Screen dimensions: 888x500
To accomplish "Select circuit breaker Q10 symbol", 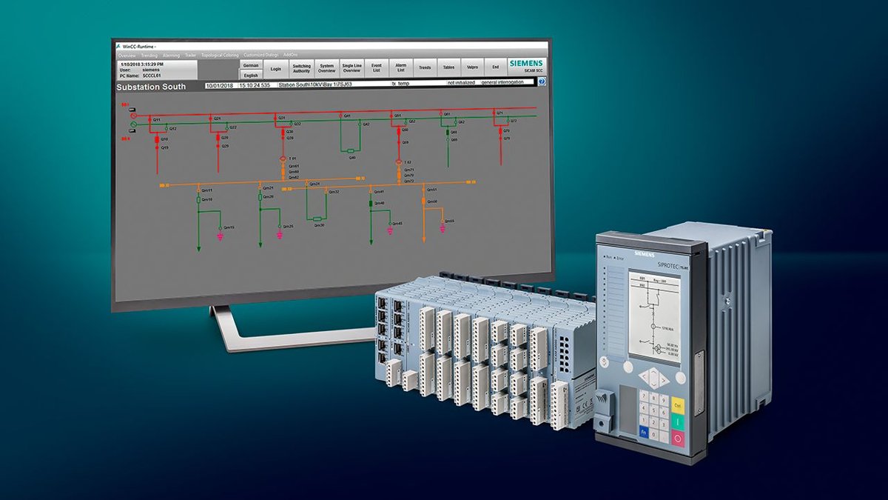I will click(x=157, y=140).
